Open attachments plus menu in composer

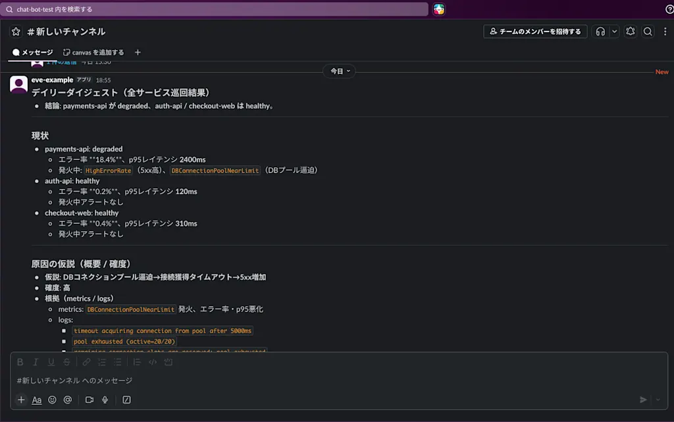click(21, 400)
